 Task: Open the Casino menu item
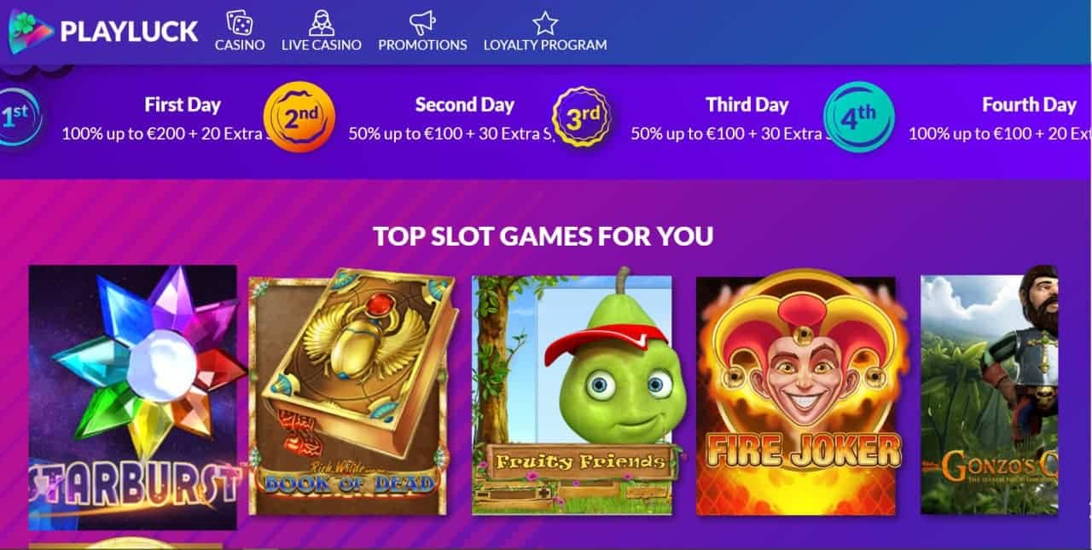pyautogui.click(x=240, y=45)
